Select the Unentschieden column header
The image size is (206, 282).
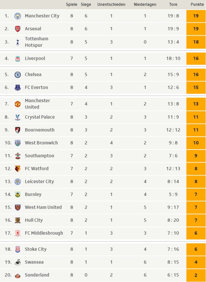pos(111,4)
